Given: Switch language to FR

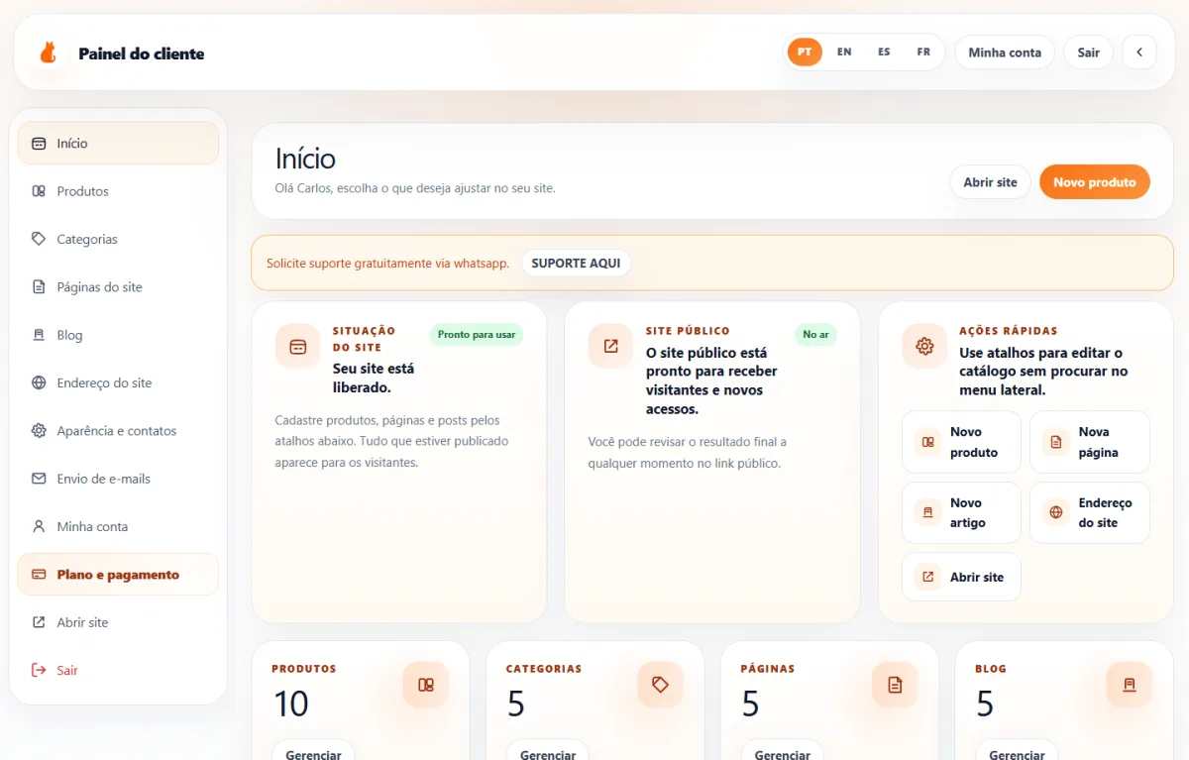Looking at the screenshot, I should tap(923, 53).
